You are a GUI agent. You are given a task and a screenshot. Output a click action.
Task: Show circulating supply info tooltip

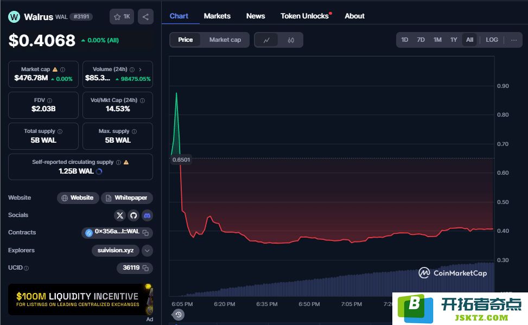click(x=118, y=162)
